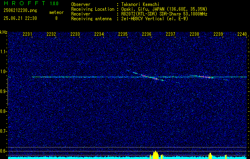The width and height of the screenshot is (250, 159).
Task: Click the 0.8 kHz axis label
Action: 4,111
